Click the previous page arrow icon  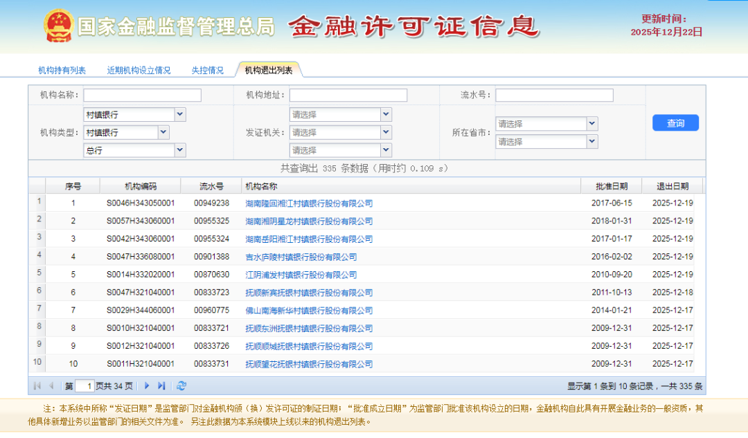[51, 386]
